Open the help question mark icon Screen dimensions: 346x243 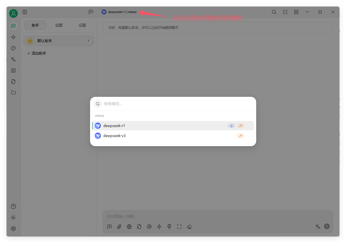[x=13, y=206]
